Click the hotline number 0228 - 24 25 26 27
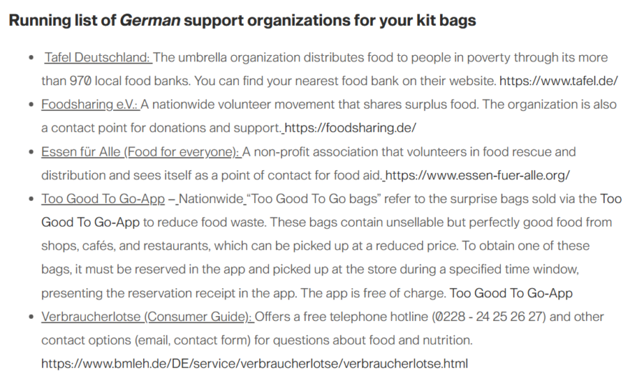The width and height of the screenshot is (644, 381). (512, 317)
